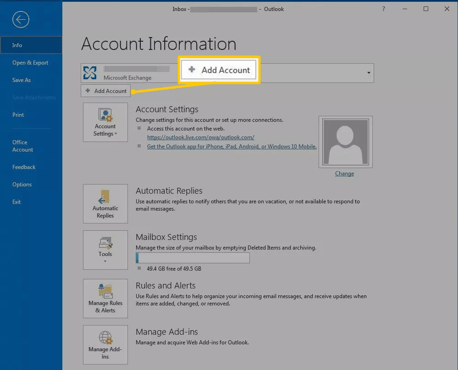Click Change under the profile photo
The height and width of the screenshot is (370, 458).
click(x=344, y=174)
